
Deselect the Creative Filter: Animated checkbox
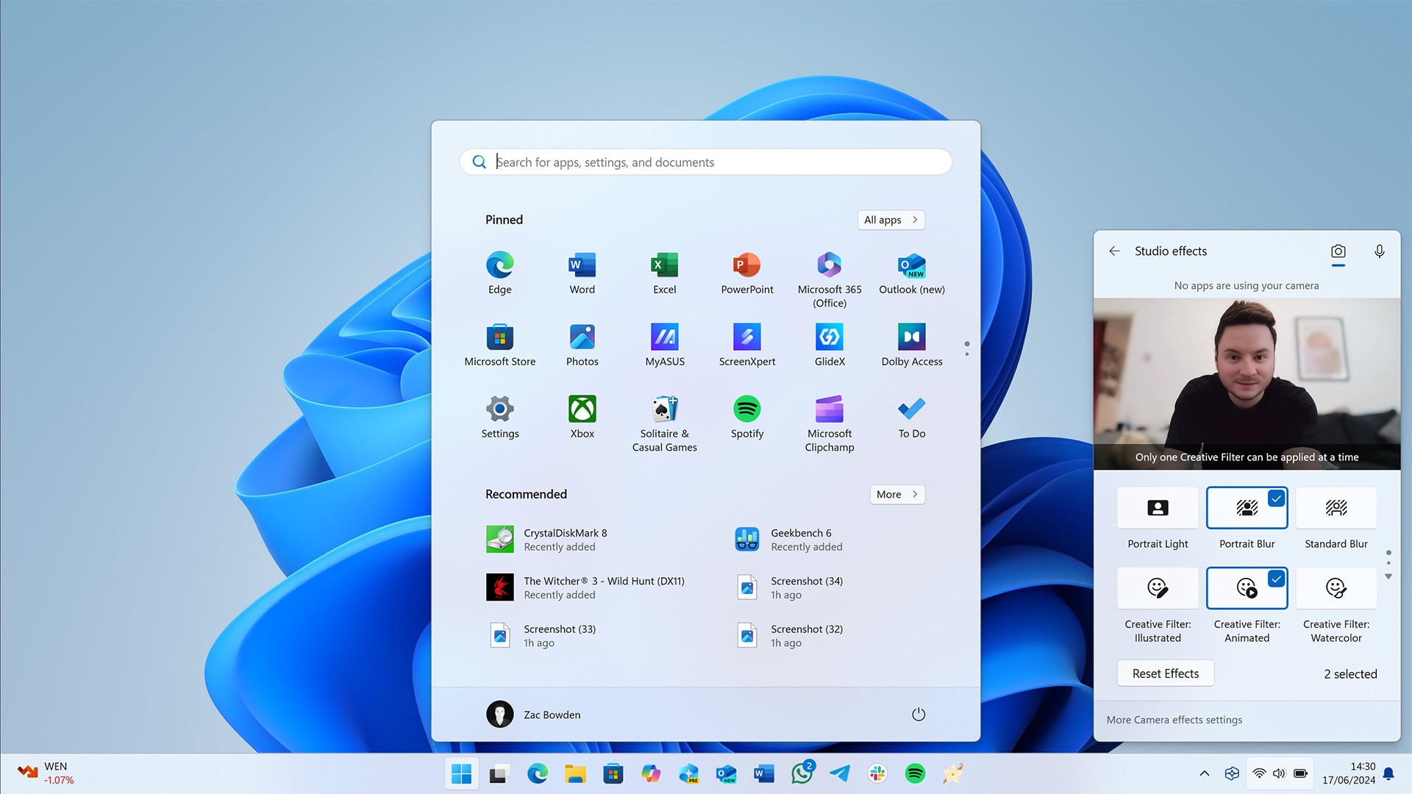[1275, 579]
